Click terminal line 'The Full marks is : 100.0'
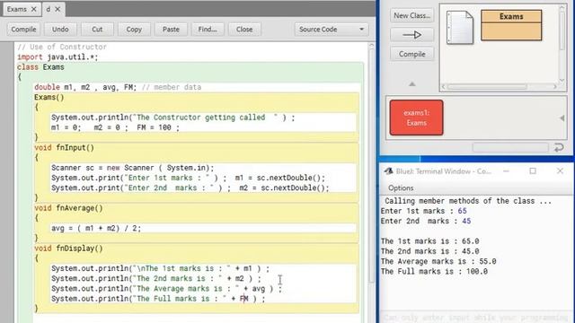The height and width of the screenshot is (323, 575). tap(434, 272)
